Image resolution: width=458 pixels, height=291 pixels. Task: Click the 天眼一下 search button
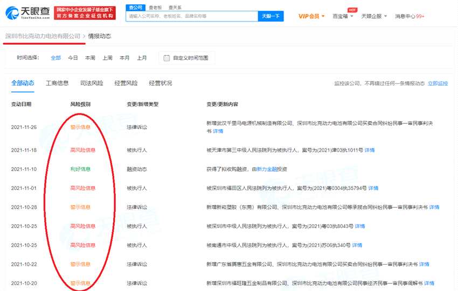point(270,16)
